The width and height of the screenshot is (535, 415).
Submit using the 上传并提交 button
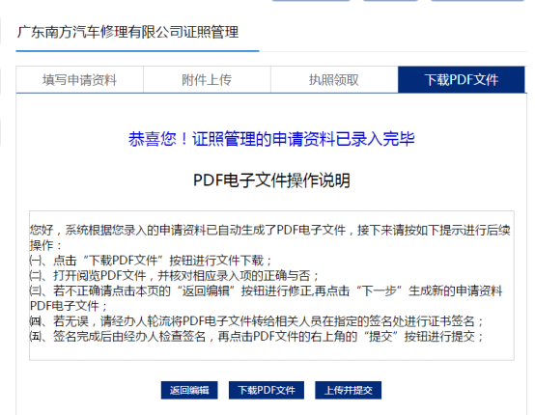pyautogui.click(x=349, y=390)
